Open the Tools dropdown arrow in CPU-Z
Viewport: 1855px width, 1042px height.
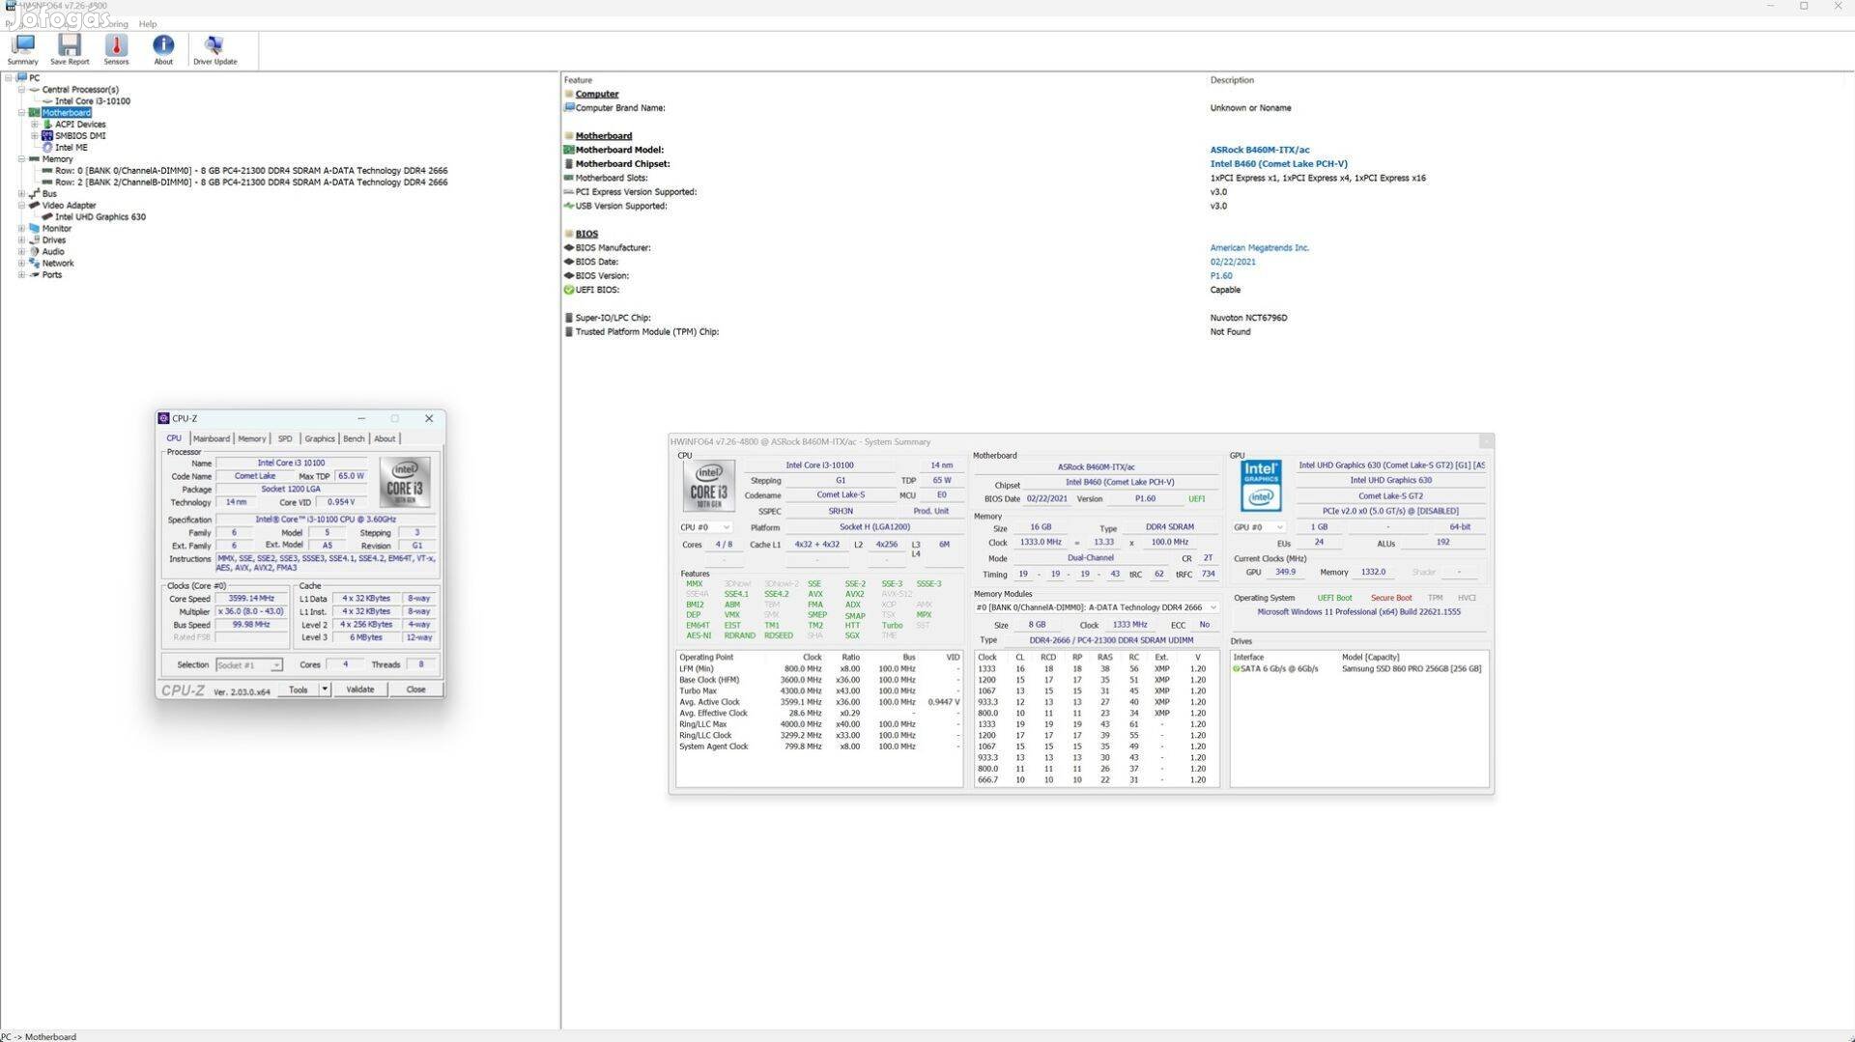(325, 690)
